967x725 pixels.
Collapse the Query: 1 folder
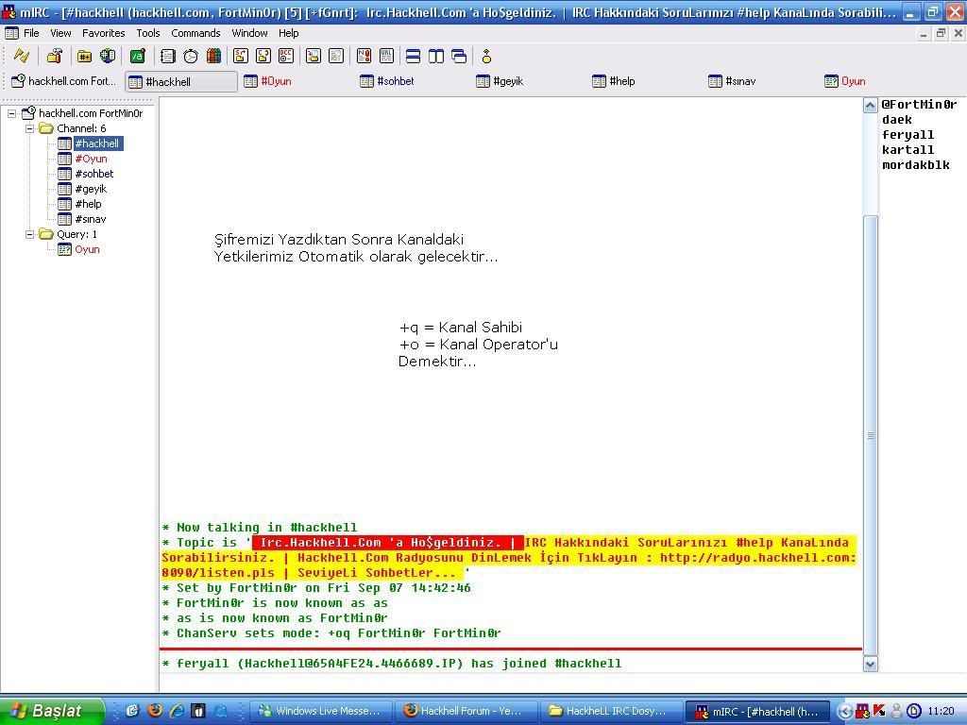tap(29, 234)
